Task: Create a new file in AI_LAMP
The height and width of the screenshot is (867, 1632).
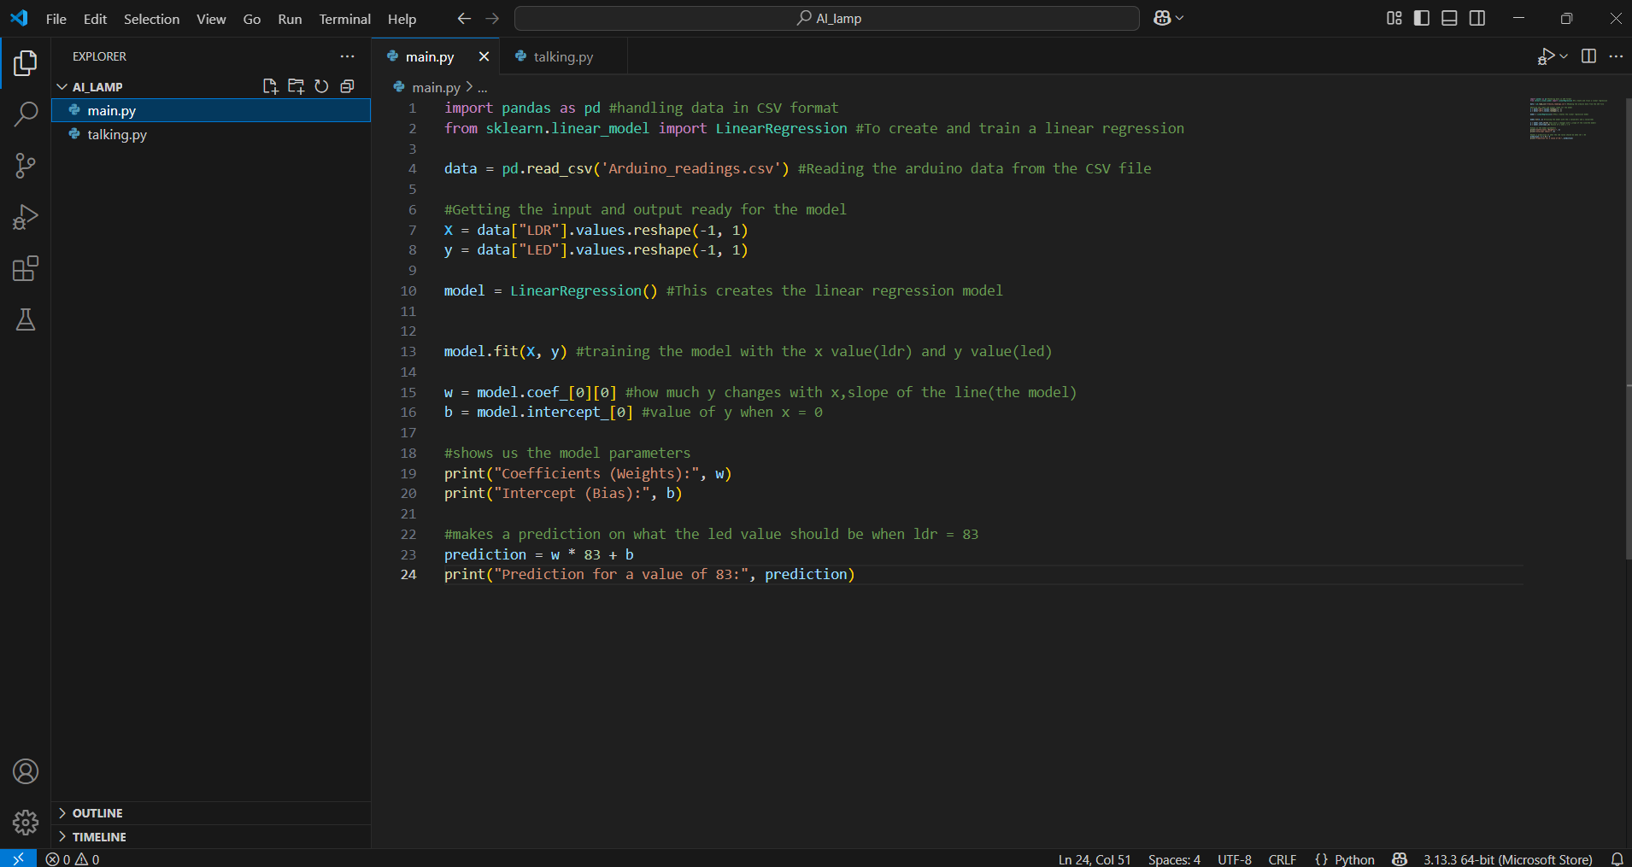Action: [x=271, y=86]
